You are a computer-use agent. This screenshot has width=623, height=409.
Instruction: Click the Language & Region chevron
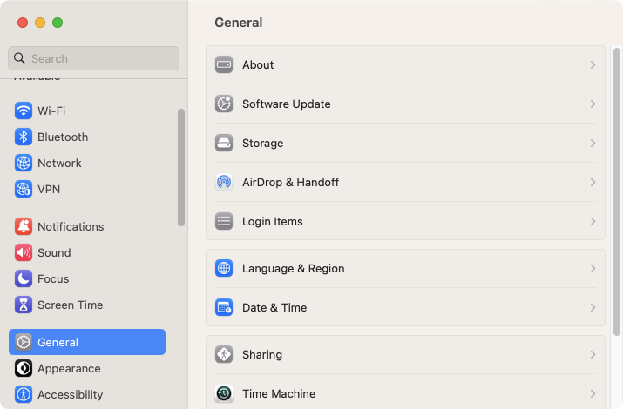pyautogui.click(x=593, y=268)
